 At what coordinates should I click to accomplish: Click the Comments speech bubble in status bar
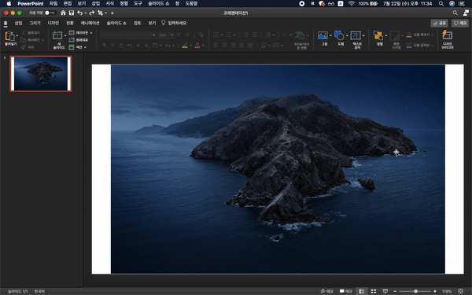coord(346,291)
